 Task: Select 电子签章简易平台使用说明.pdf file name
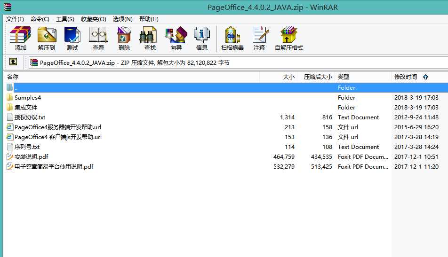pos(54,167)
